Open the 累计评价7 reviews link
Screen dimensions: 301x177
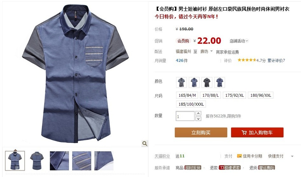pyautogui.click(x=276, y=61)
